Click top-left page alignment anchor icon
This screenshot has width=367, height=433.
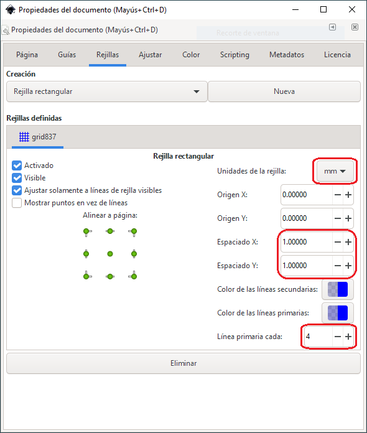pos(87,232)
